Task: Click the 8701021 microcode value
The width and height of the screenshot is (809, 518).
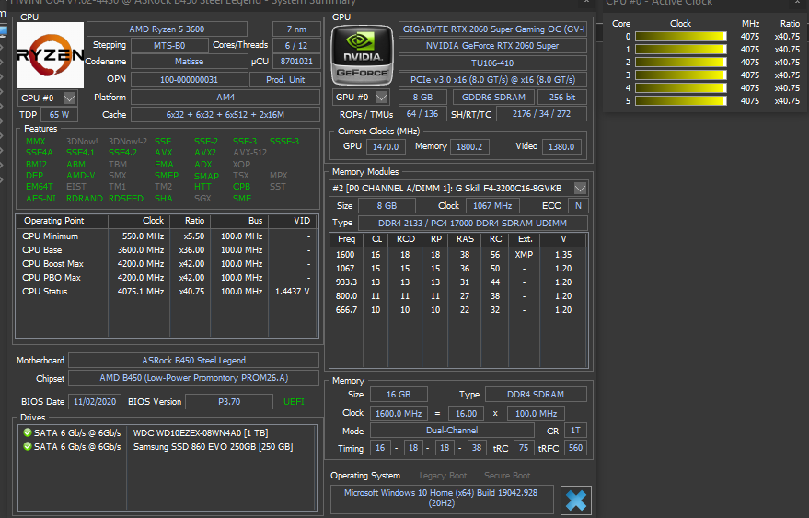Action: [296, 62]
